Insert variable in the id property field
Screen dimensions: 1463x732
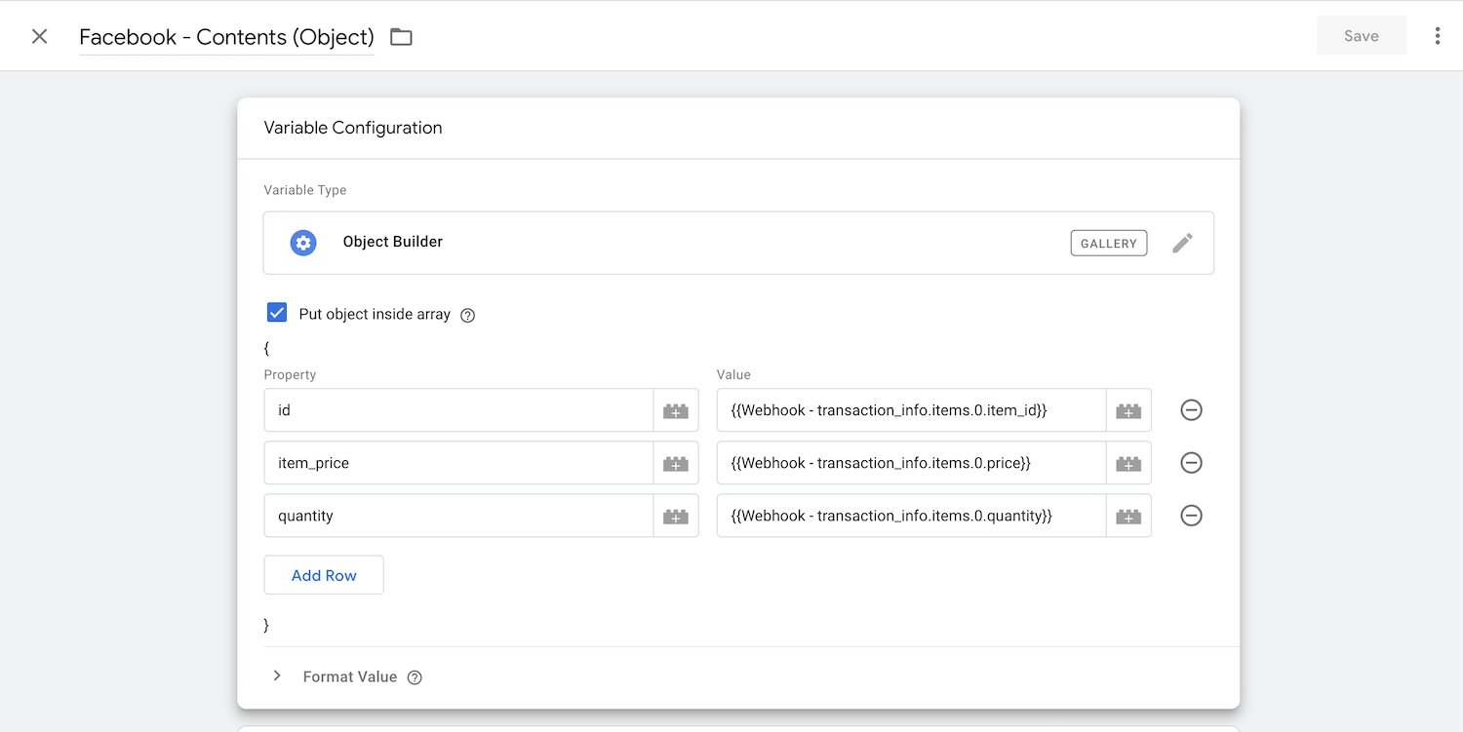676,410
